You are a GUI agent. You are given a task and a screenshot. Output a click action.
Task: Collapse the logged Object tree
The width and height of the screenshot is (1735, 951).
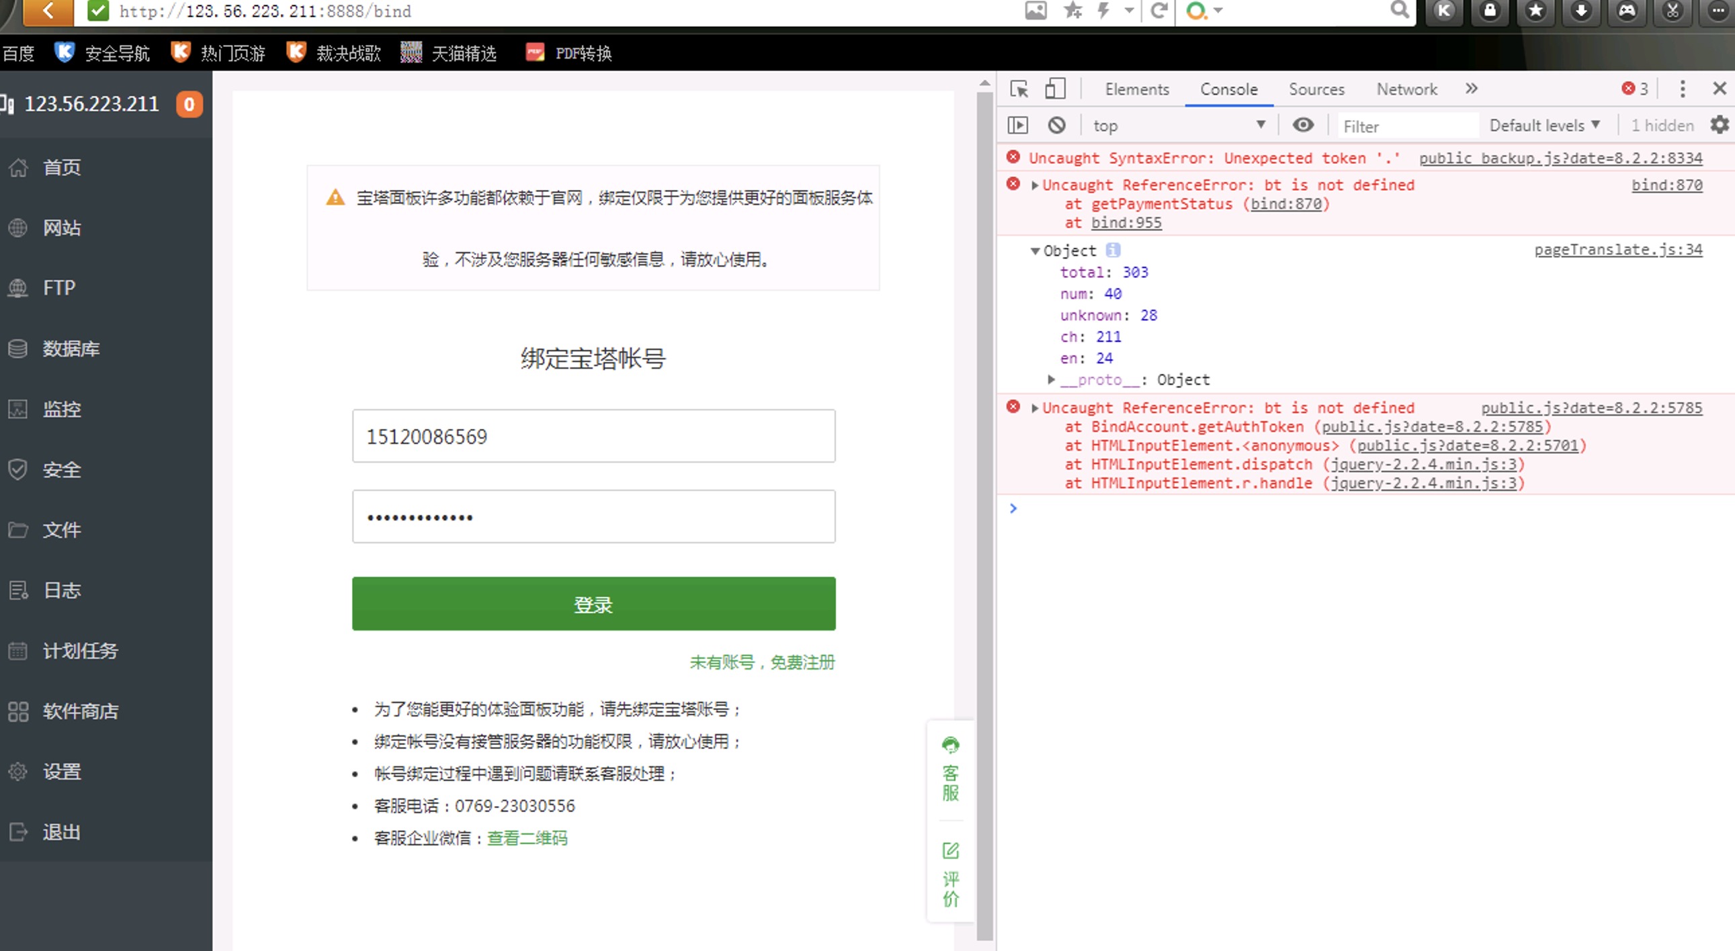[1035, 251]
